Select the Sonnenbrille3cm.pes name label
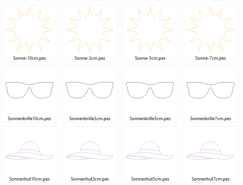The width and height of the screenshot is (243, 185). (90, 119)
